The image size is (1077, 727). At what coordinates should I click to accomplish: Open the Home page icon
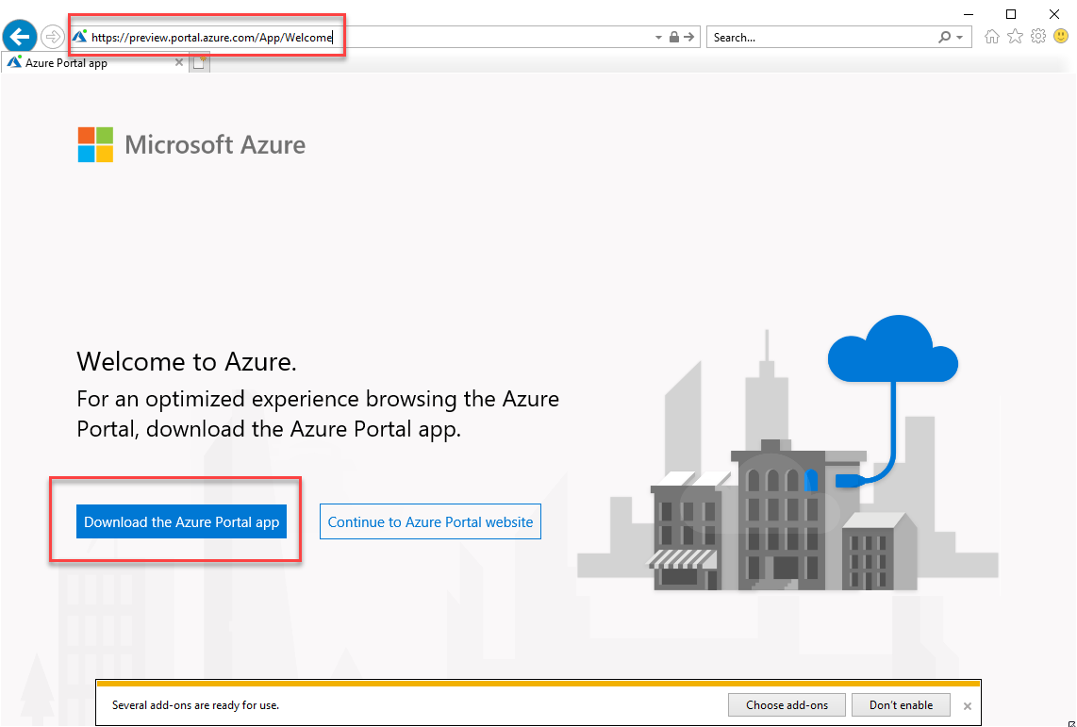pyautogui.click(x=991, y=37)
